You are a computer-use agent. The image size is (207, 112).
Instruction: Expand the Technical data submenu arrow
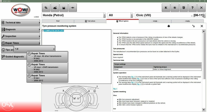(x=39, y=23)
